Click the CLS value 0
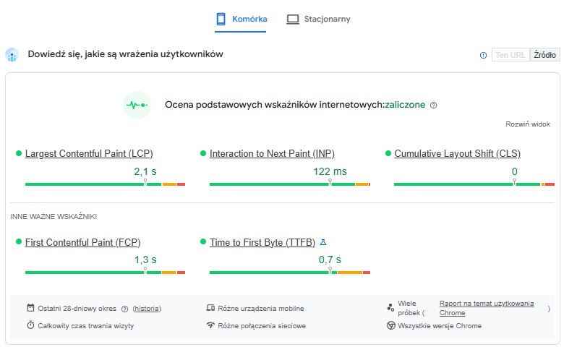 [x=515, y=171]
